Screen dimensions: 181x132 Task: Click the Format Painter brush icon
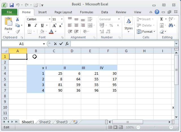18,32
